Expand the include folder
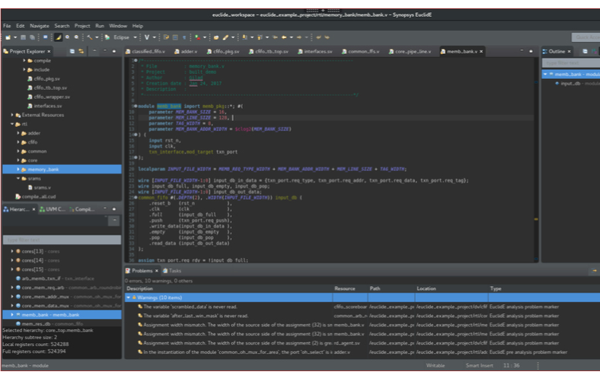This screenshot has height=375, width=600. pyautogui.click(x=24, y=69)
